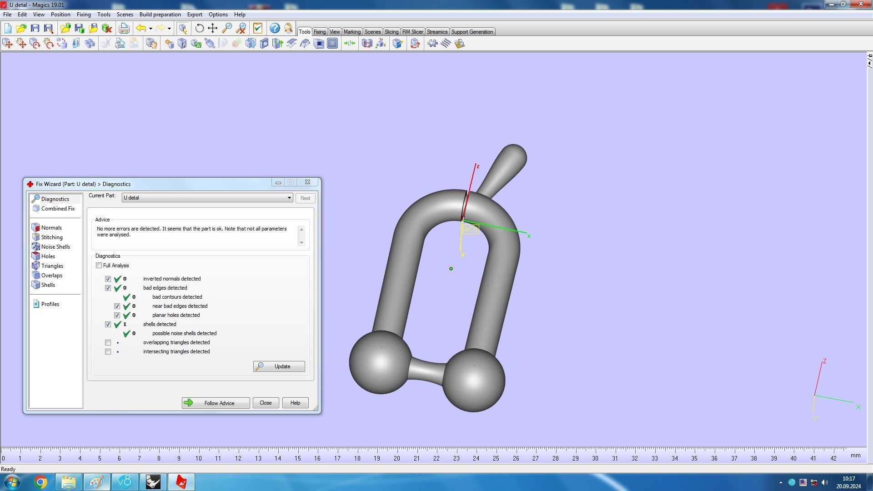Click the New project icon
Viewport: 873px width, 491px height.
[8, 28]
